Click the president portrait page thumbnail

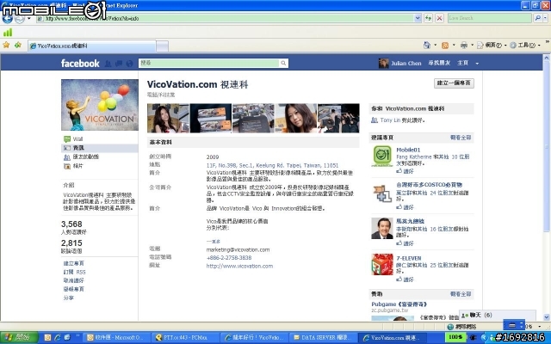coord(382,229)
